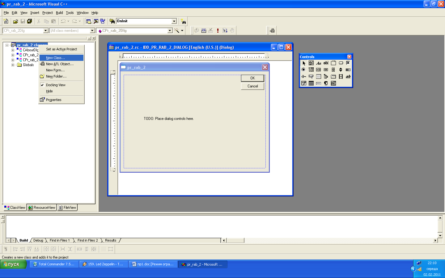Toggle Grid in the Dialog toolbar
Viewport: 445px width, 278px height.
[x=104, y=249]
